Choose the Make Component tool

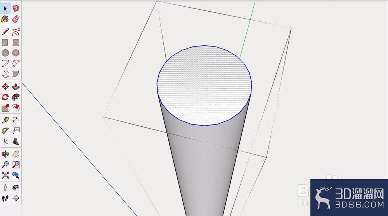16,9
